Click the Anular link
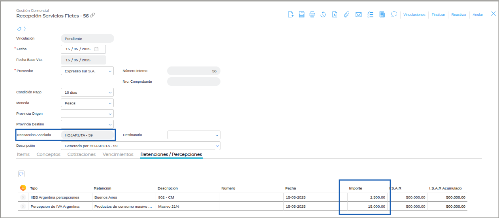This screenshot has height=218, width=499. coord(478,15)
